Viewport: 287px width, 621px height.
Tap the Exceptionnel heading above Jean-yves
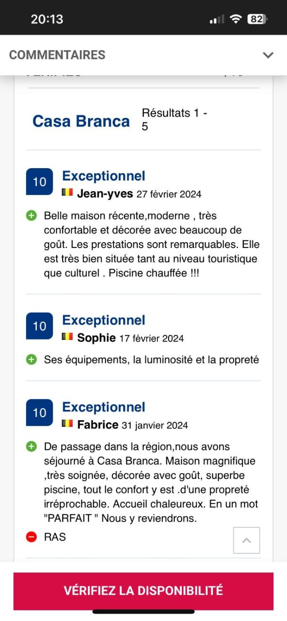pos(104,176)
